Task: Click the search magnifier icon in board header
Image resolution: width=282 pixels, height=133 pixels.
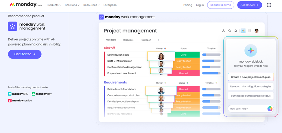Action: (229, 31)
